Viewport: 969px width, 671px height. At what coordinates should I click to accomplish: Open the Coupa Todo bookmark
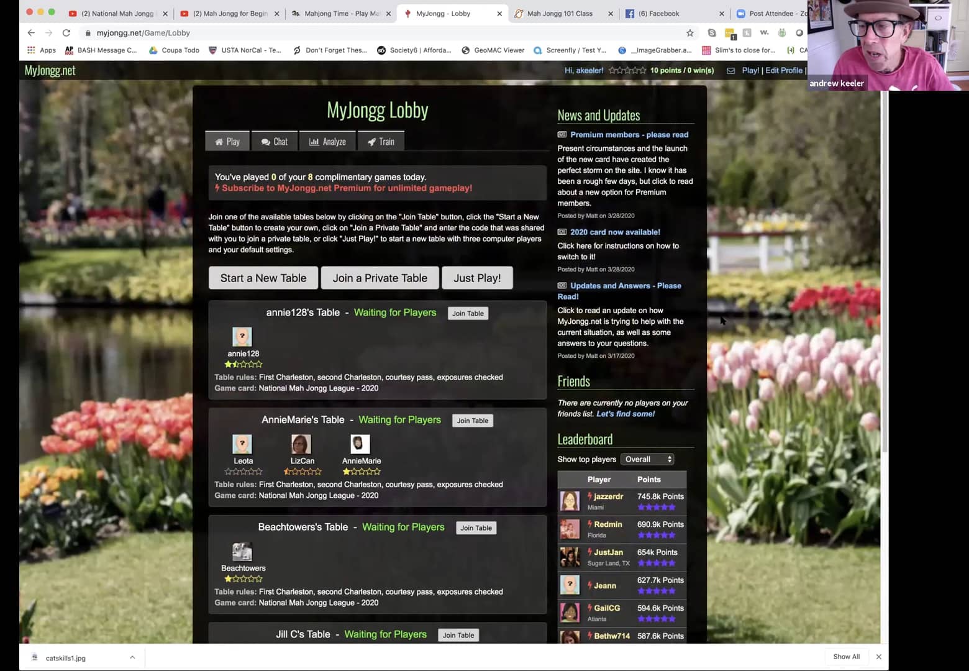click(x=174, y=50)
